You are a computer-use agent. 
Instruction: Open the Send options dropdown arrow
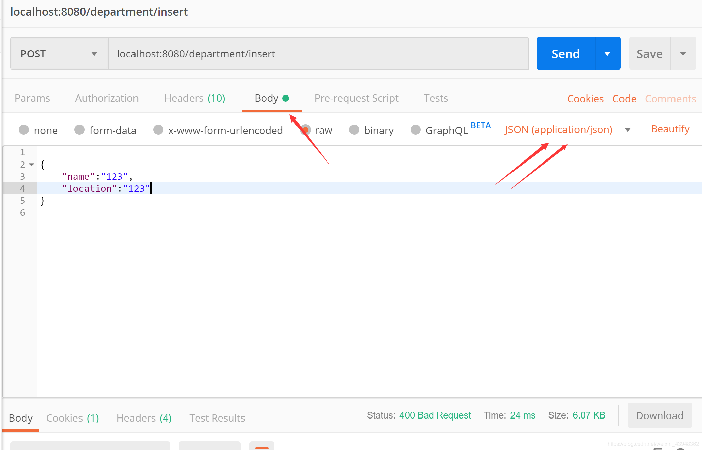point(607,54)
